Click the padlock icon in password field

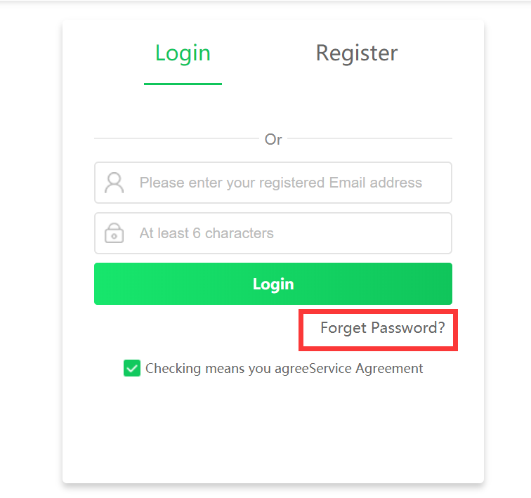point(114,233)
